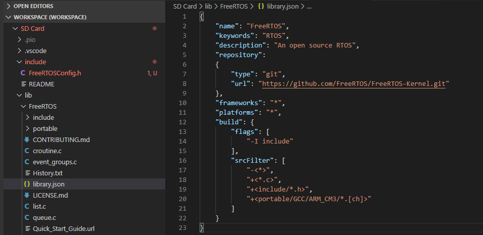
Task: Click the "name" key on line 2
Action: click(x=227, y=26)
